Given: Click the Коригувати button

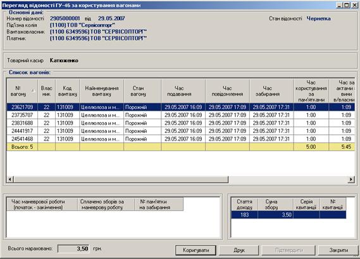Looking at the screenshot, I should 196,250.
